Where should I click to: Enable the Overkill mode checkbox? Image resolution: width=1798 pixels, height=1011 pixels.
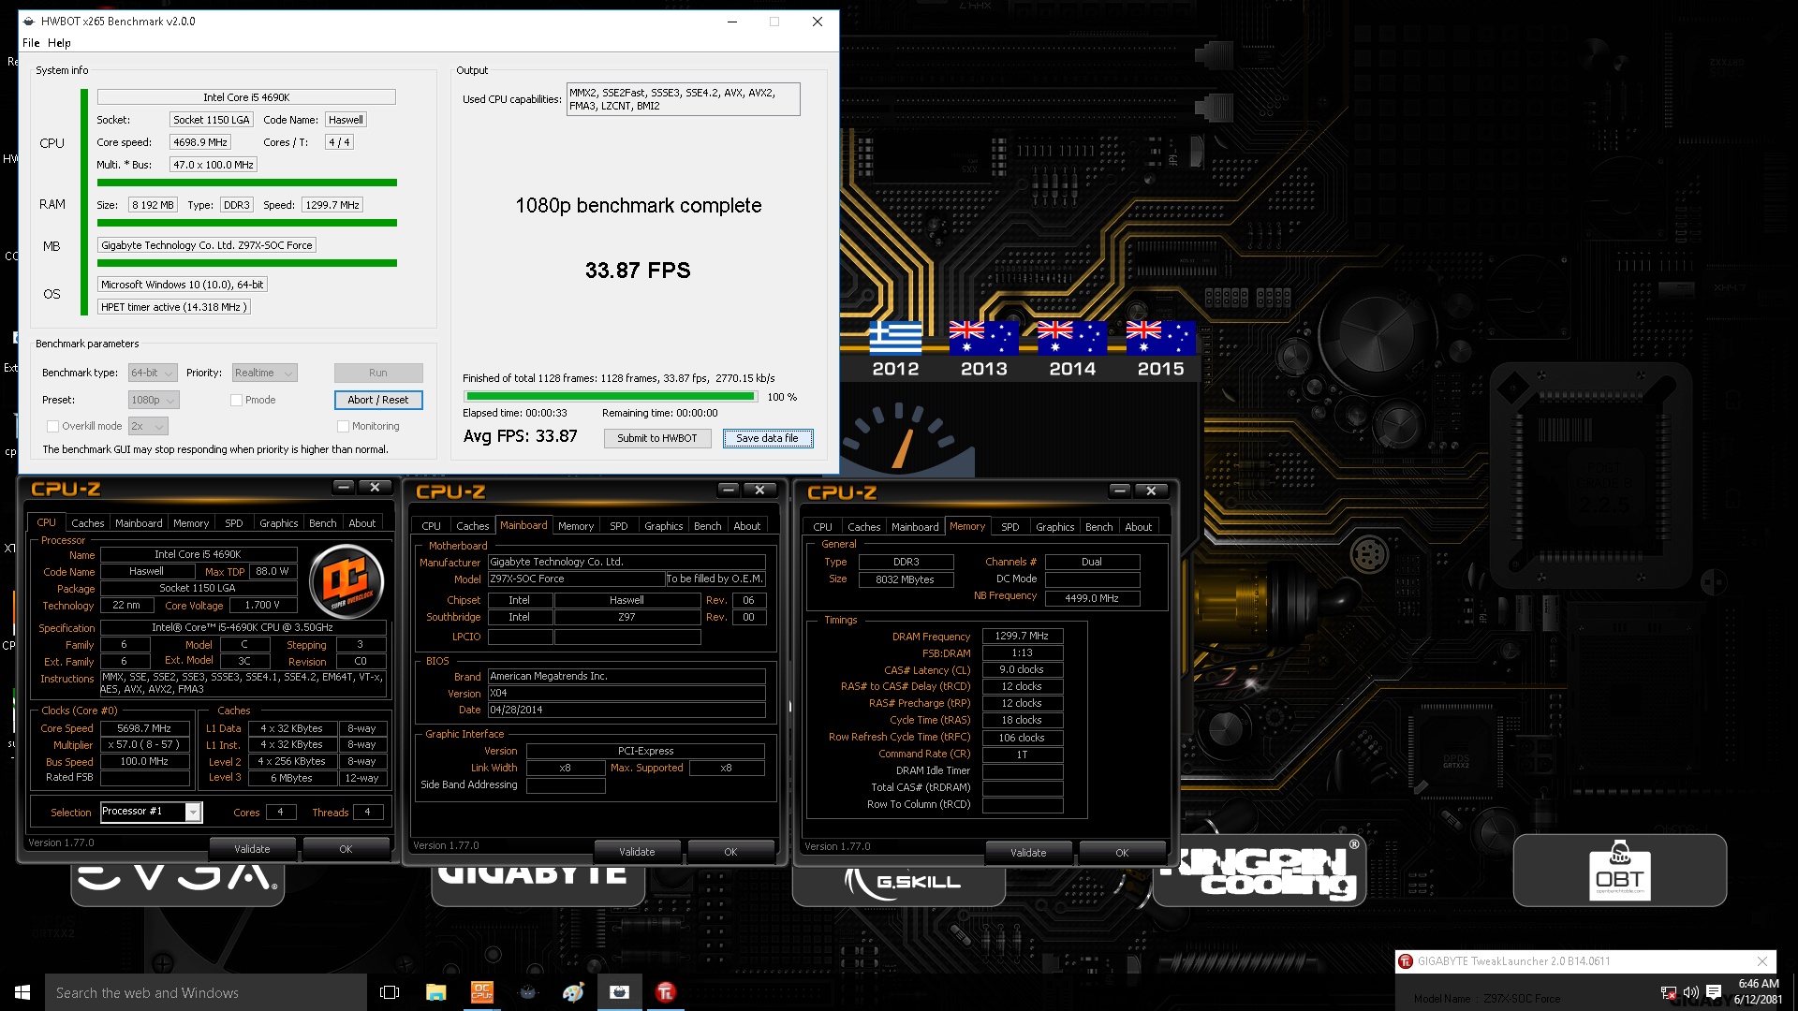pos(52,427)
